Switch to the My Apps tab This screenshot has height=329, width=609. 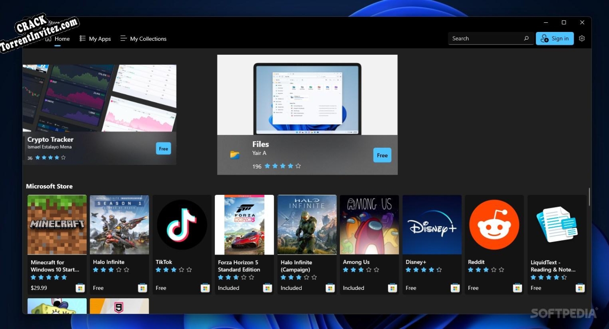(95, 38)
